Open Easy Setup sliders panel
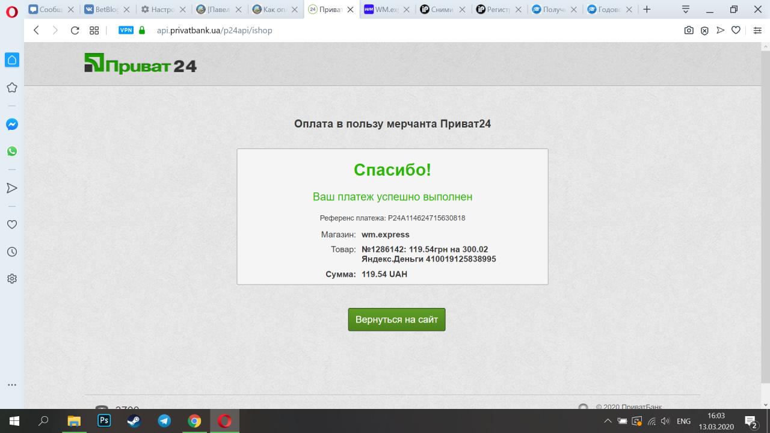770x433 pixels. click(x=757, y=30)
